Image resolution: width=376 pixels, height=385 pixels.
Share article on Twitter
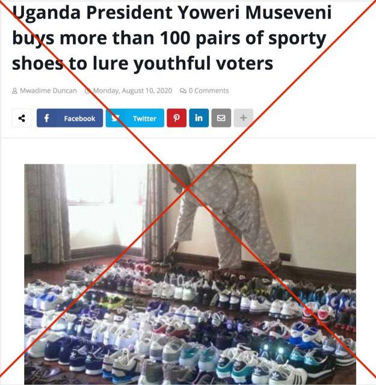click(x=135, y=118)
